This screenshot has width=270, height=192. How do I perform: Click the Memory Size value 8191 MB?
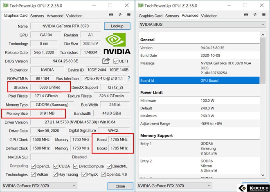[x=47, y=113]
